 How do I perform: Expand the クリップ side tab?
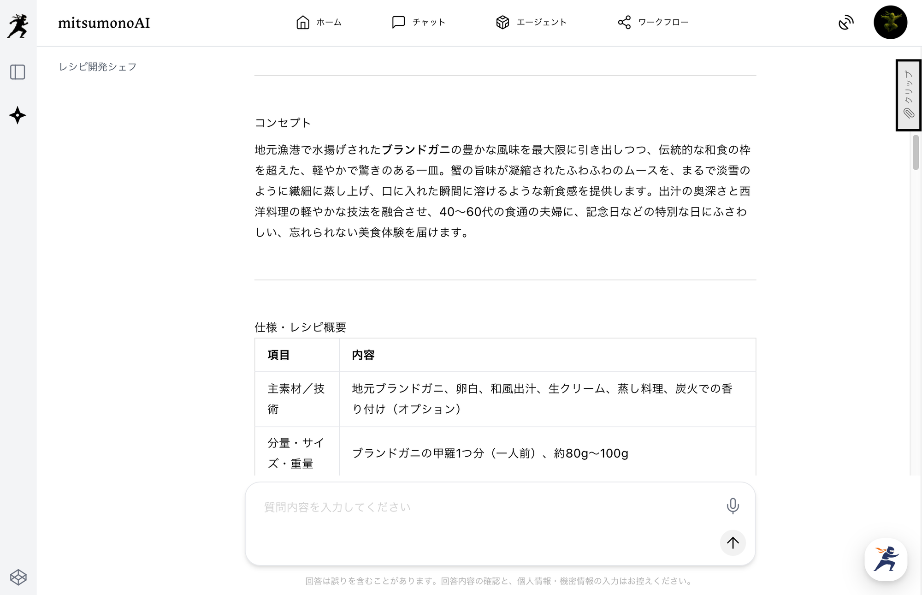point(908,95)
